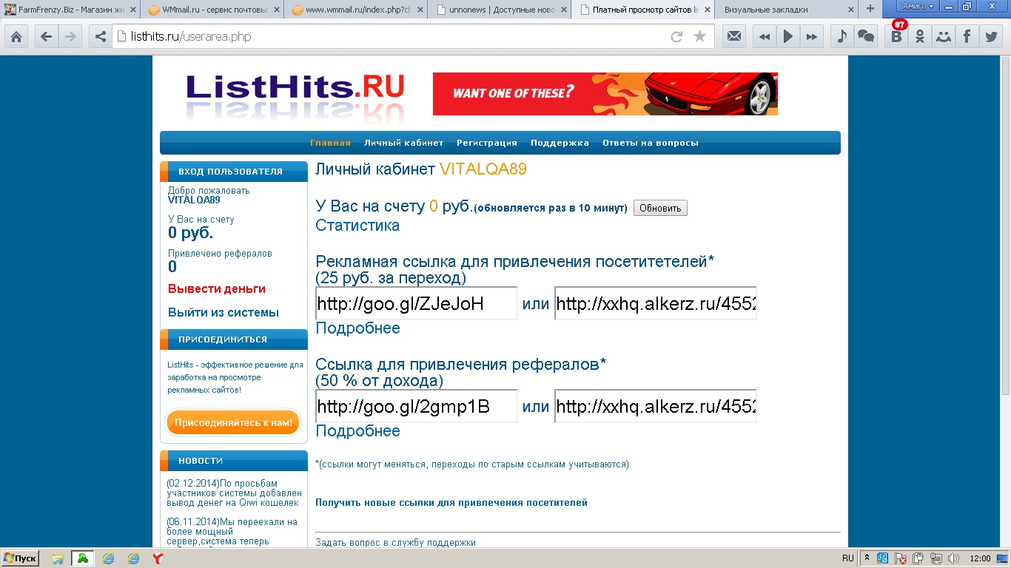Select the advertising alkerz.ru link field
Viewport: 1011px width, 568px height.
point(655,303)
